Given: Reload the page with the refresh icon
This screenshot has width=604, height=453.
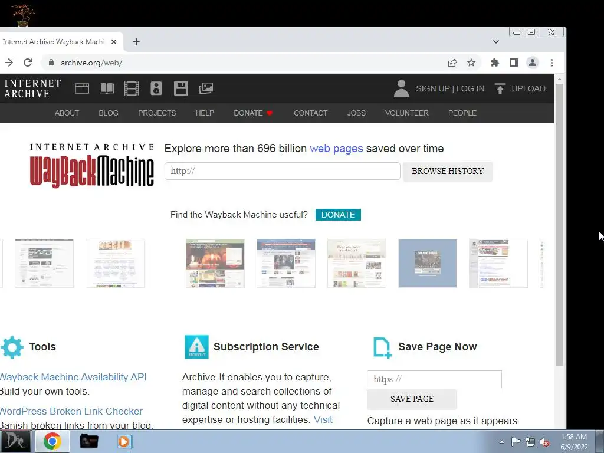Looking at the screenshot, I should (x=28, y=63).
